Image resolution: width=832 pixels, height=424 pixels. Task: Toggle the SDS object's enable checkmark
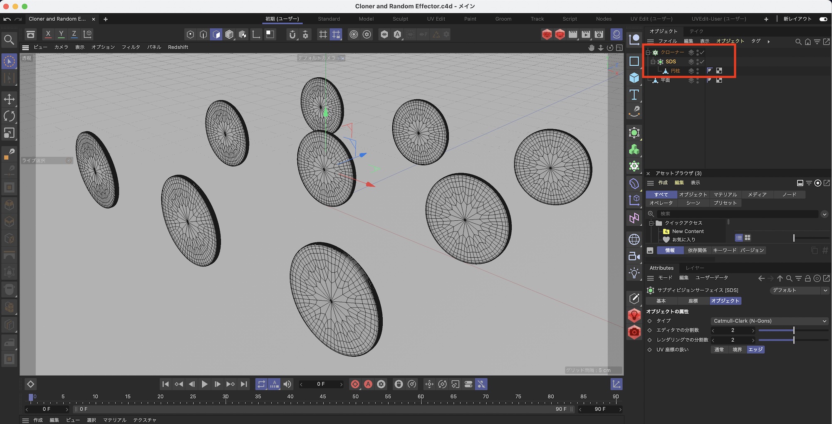(x=702, y=62)
